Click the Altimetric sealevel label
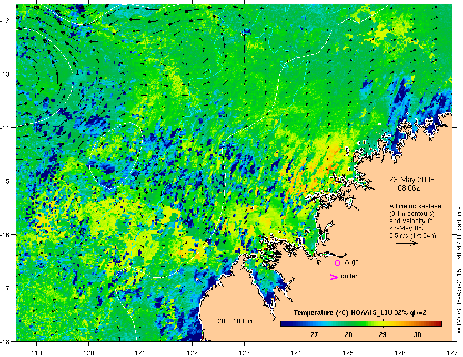The image size is (463, 357). pyautogui.click(x=416, y=206)
